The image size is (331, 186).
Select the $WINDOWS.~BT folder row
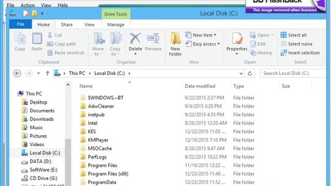(x=106, y=98)
